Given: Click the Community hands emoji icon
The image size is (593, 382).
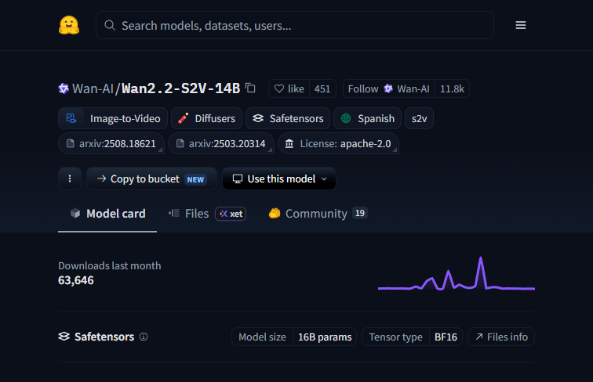Looking at the screenshot, I should pyautogui.click(x=275, y=213).
